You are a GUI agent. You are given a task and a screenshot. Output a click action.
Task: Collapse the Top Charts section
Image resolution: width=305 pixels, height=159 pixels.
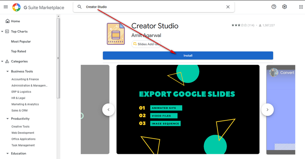click(2, 32)
